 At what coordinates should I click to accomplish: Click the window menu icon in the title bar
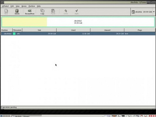[x=2, y=2]
